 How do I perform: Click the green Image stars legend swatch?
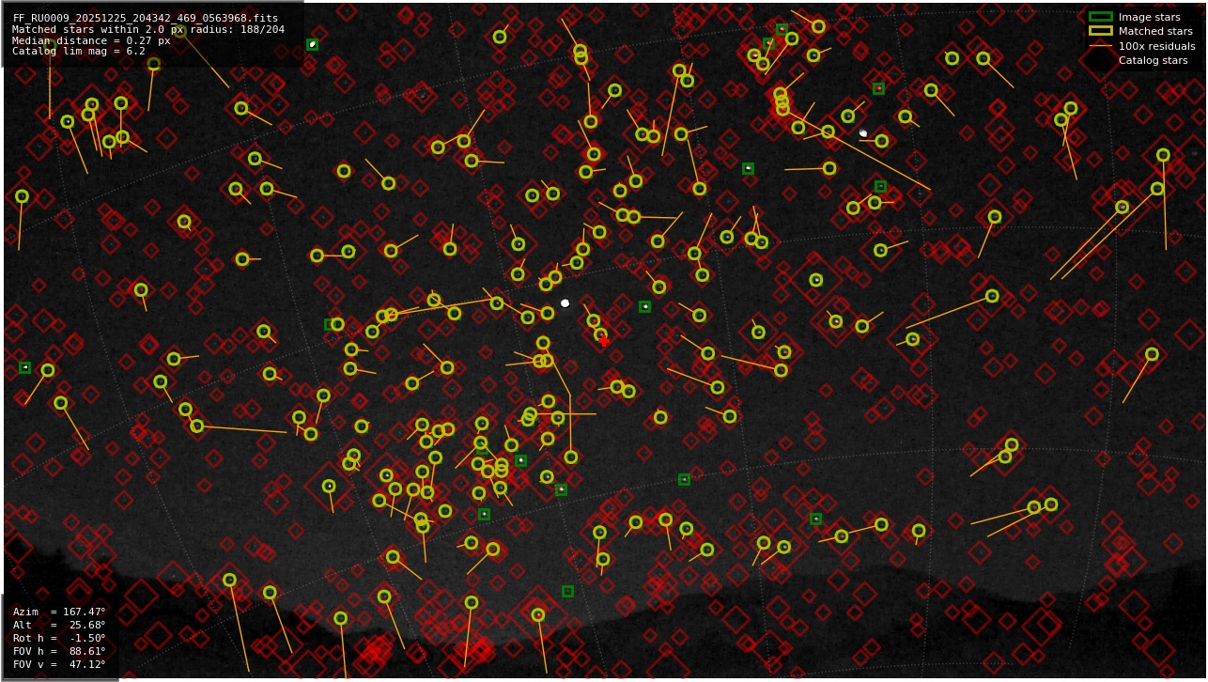pos(1100,17)
